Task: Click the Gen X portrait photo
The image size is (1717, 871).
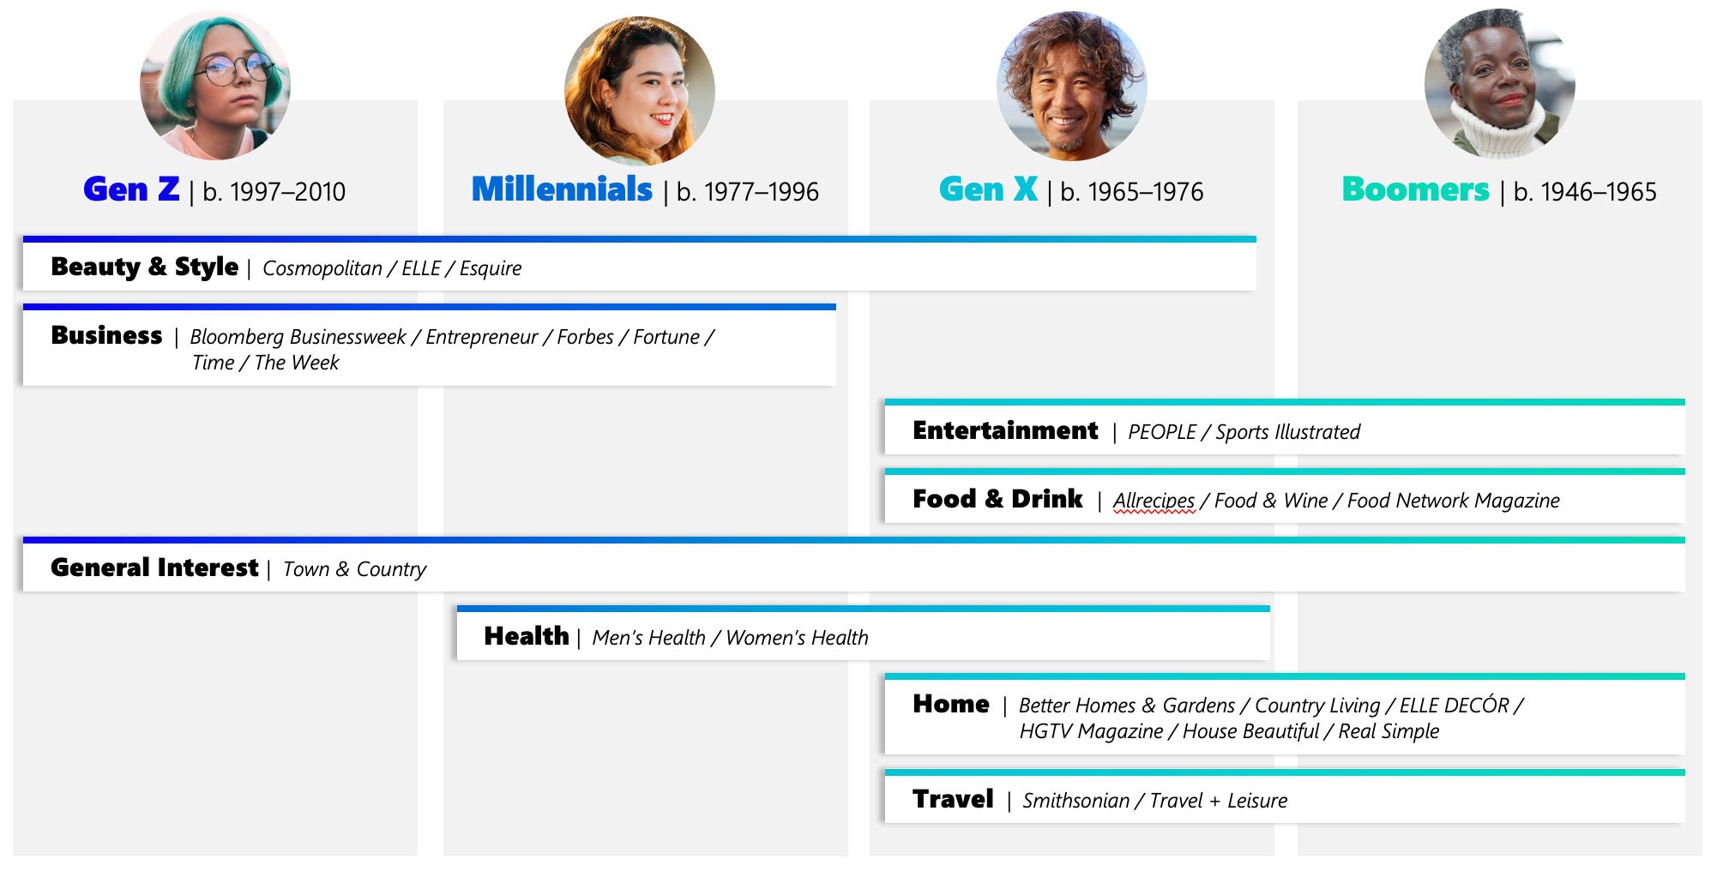Action: [x=1071, y=86]
